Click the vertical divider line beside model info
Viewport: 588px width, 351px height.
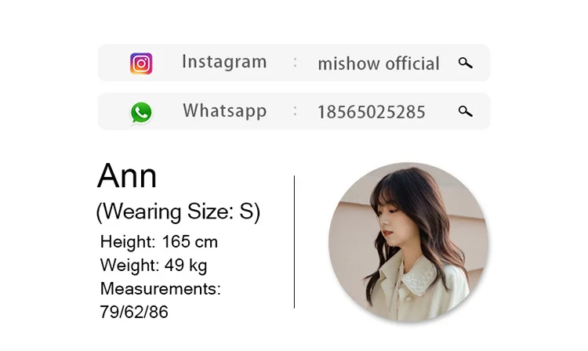(x=294, y=241)
